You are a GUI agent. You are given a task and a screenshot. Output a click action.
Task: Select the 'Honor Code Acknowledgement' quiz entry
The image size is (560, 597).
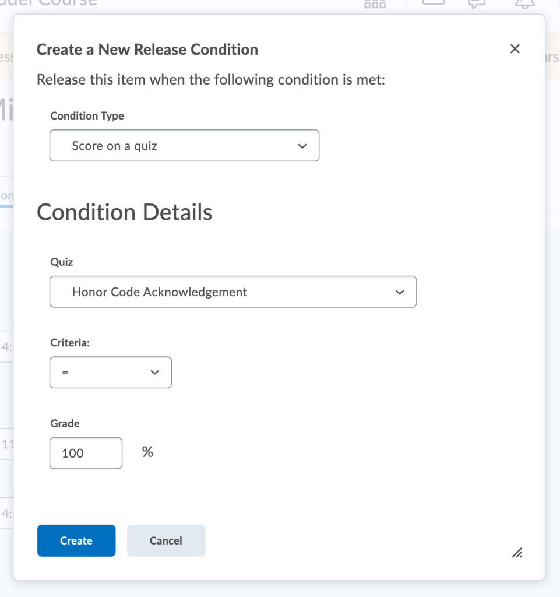pos(233,292)
